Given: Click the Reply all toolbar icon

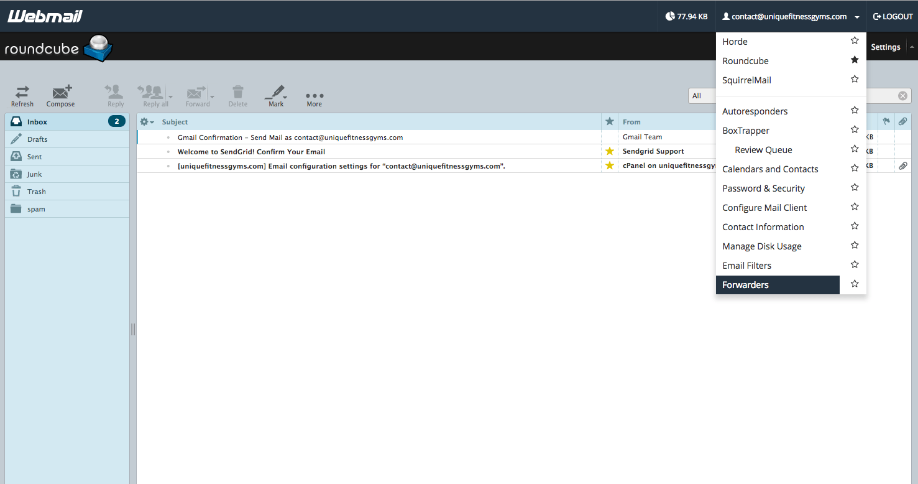Looking at the screenshot, I should tap(152, 96).
